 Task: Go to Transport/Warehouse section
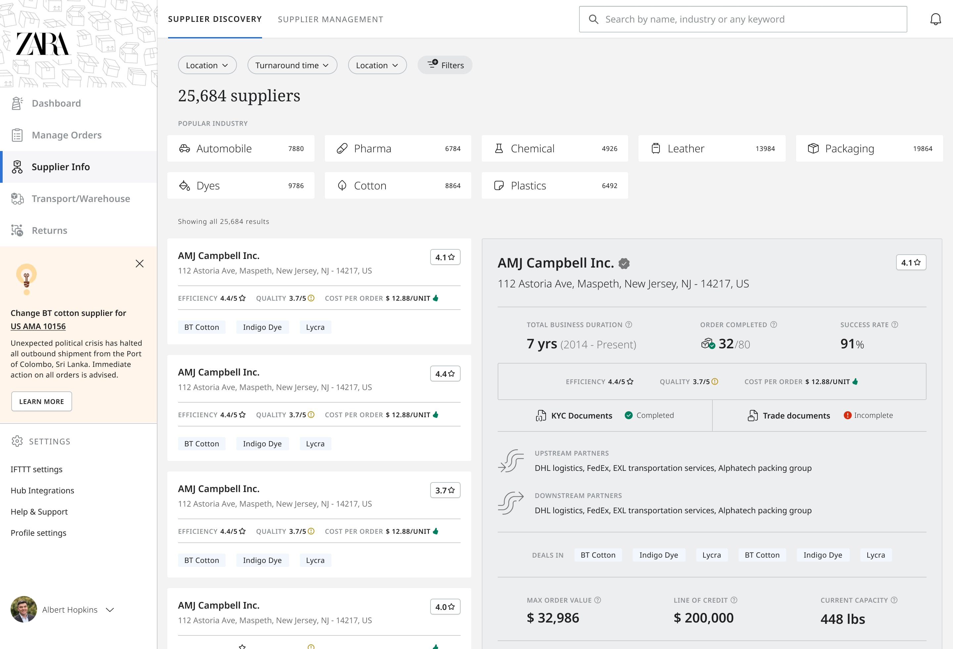[78, 199]
